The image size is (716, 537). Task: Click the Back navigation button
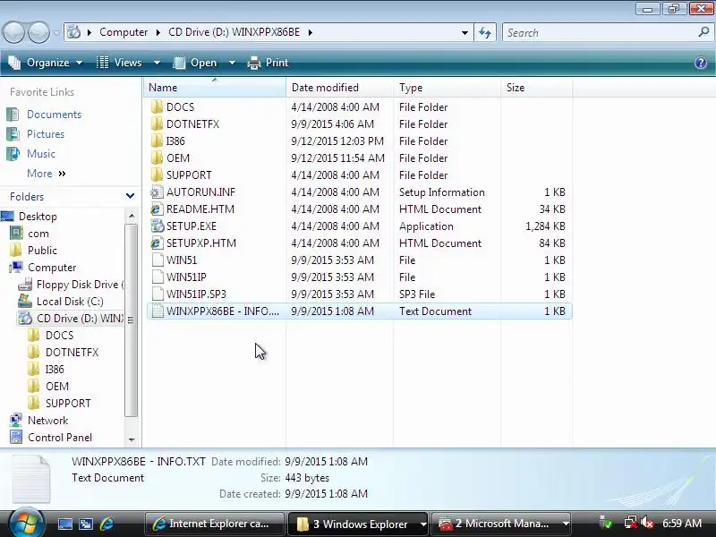(13, 32)
